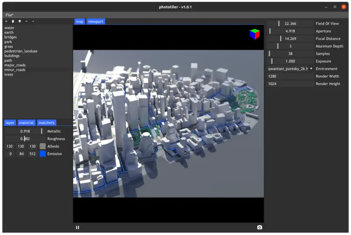Click the Emission blue value 512
Viewport: 351px width, 235px height.
pyautogui.click(x=32, y=154)
